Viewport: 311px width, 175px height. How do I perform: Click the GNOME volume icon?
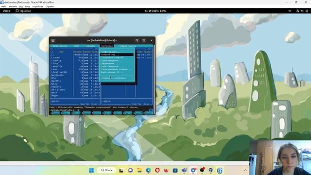302,11
